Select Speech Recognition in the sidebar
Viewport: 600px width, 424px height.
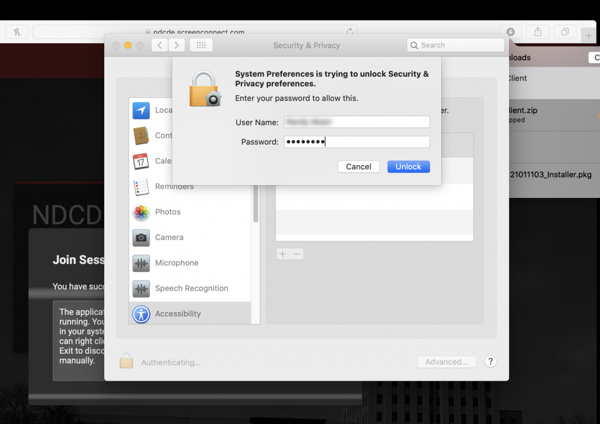[x=191, y=288]
